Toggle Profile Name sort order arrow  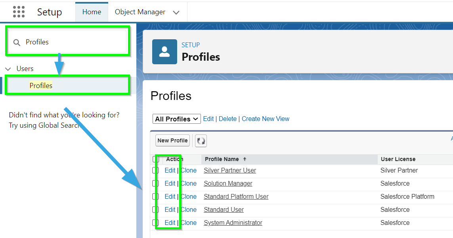click(x=245, y=159)
